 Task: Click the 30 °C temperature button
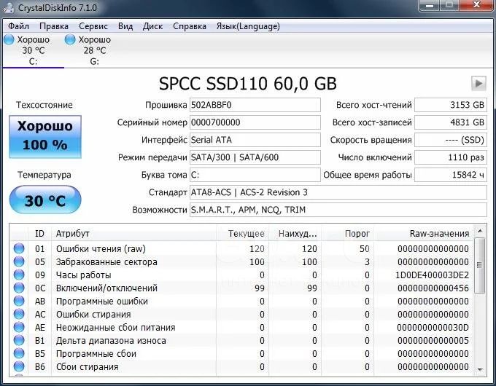[45, 200]
